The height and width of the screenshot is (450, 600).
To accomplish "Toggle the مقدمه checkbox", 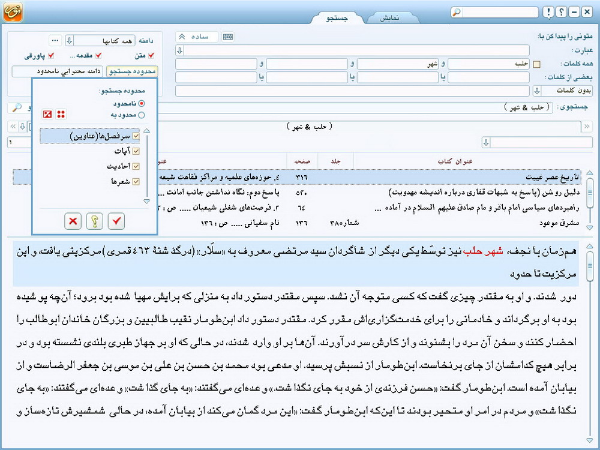I will pyautogui.click(x=98, y=56).
